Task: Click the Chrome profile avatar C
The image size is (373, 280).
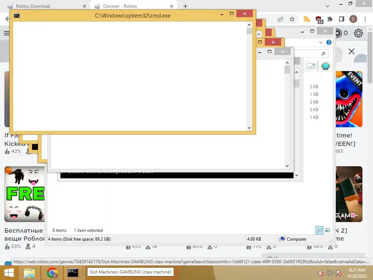Action: pyautogui.click(x=353, y=19)
